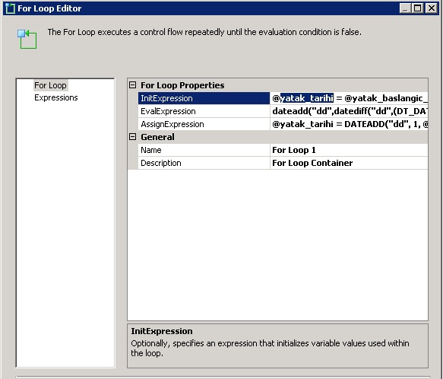Maximize the For Loop Editor window
Screen dimensions: 443x379
[418, 8]
